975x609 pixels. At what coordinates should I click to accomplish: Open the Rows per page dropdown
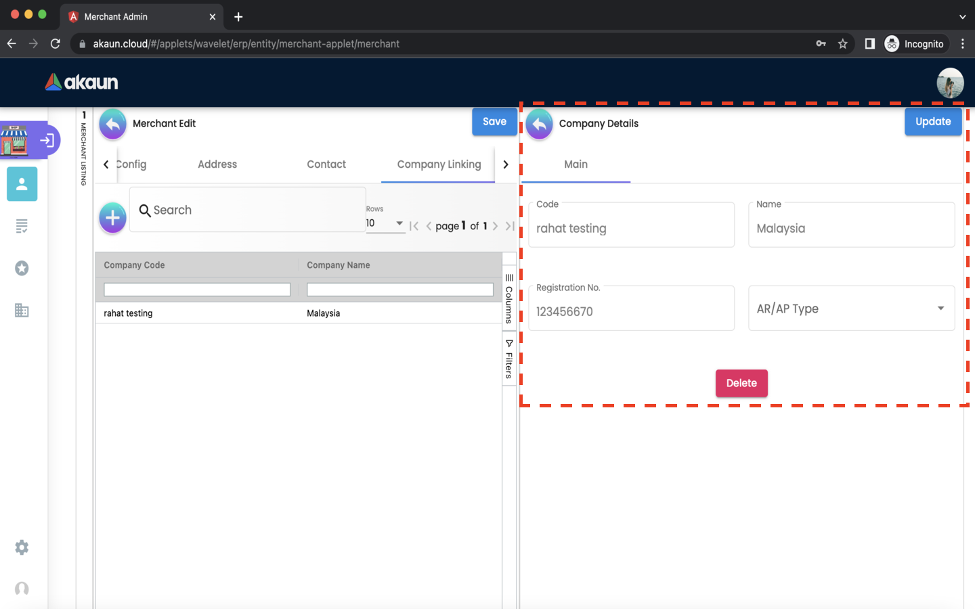[x=385, y=223]
